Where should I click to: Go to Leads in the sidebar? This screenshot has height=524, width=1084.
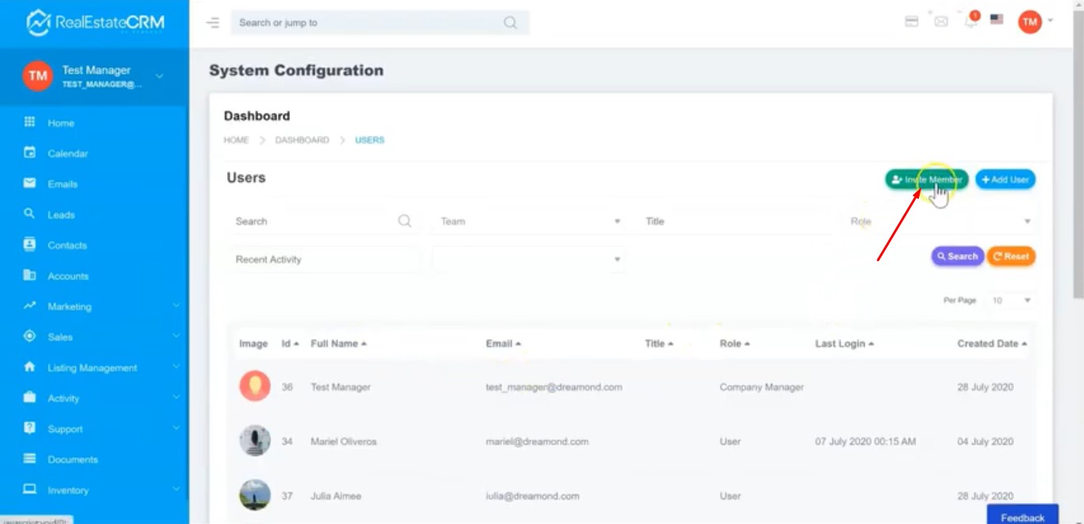click(x=60, y=214)
